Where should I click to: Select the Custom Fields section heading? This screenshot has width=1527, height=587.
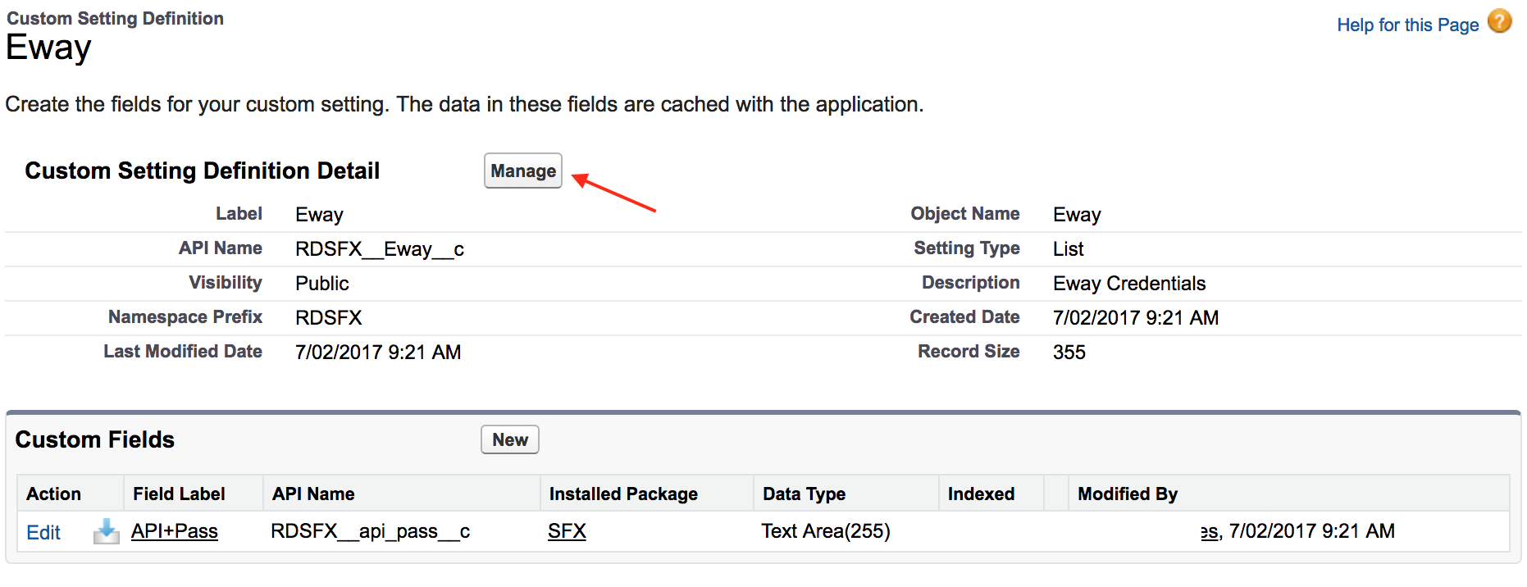coord(95,439)
